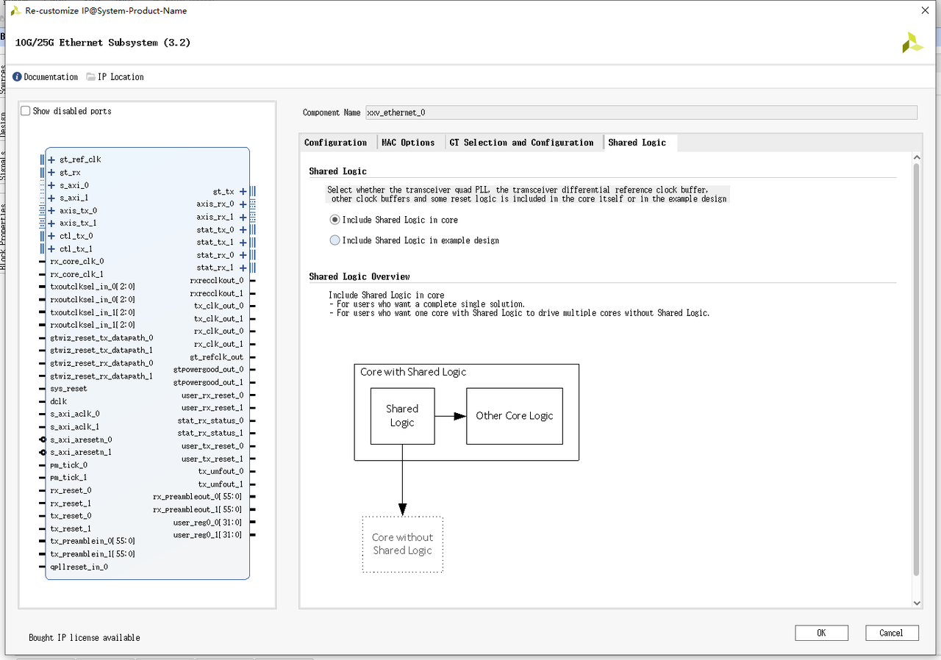941x660 pixels.
Task: Expand the stat_tx_1 interface
Action: click(243, 243)
